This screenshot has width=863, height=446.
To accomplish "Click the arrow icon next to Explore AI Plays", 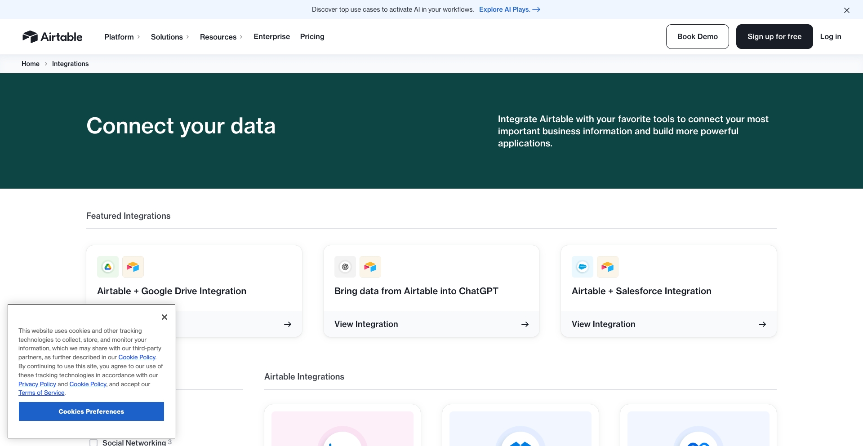I will tap(537, 9).
